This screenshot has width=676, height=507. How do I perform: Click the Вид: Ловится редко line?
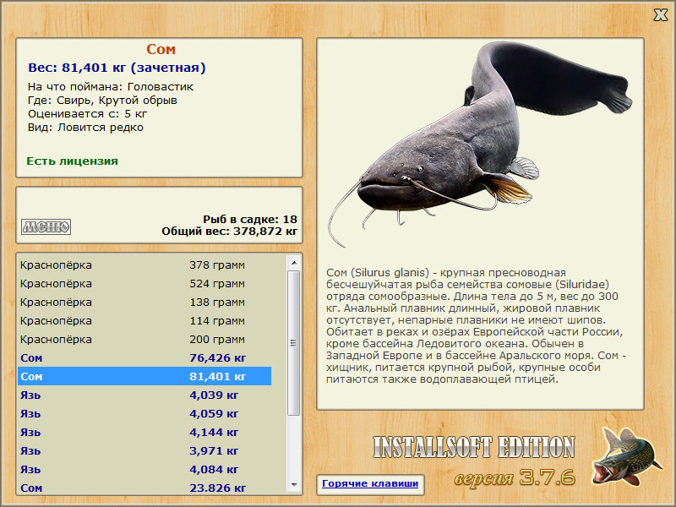click(85, 128)
